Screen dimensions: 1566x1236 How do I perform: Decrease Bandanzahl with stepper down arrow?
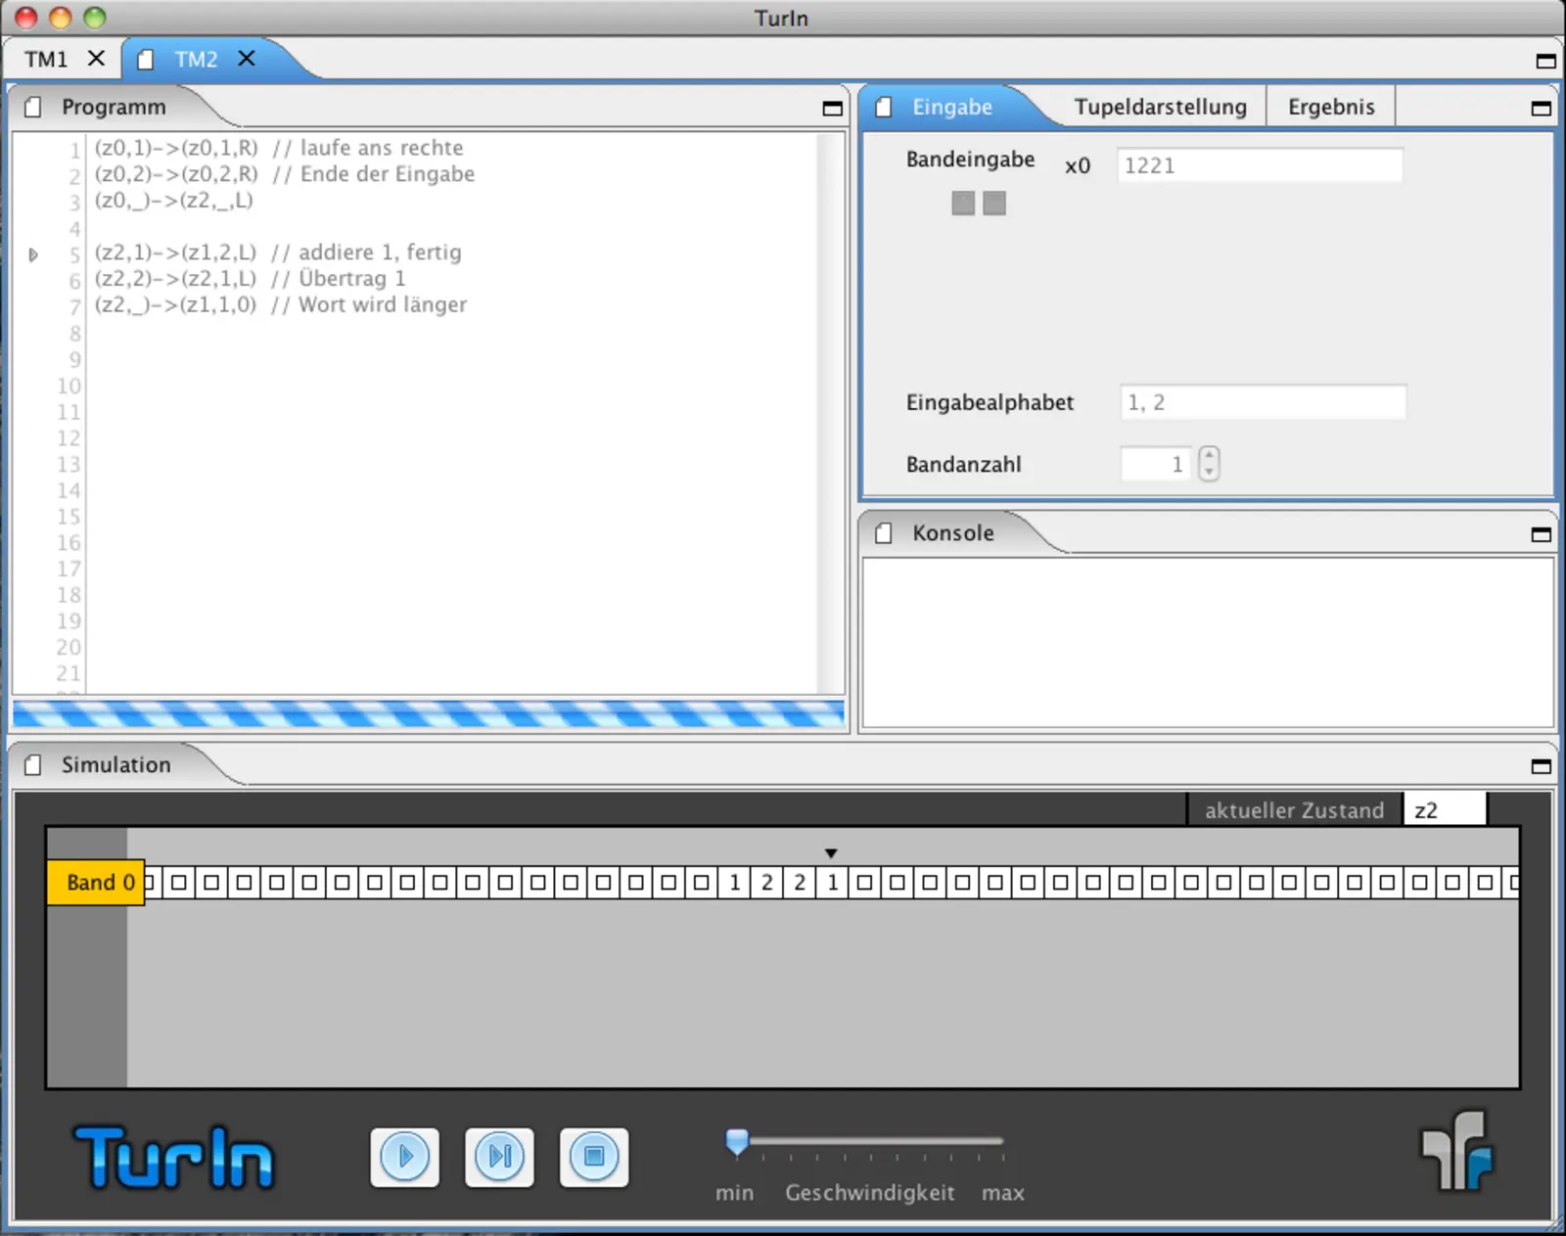(x=1210, y=472)
